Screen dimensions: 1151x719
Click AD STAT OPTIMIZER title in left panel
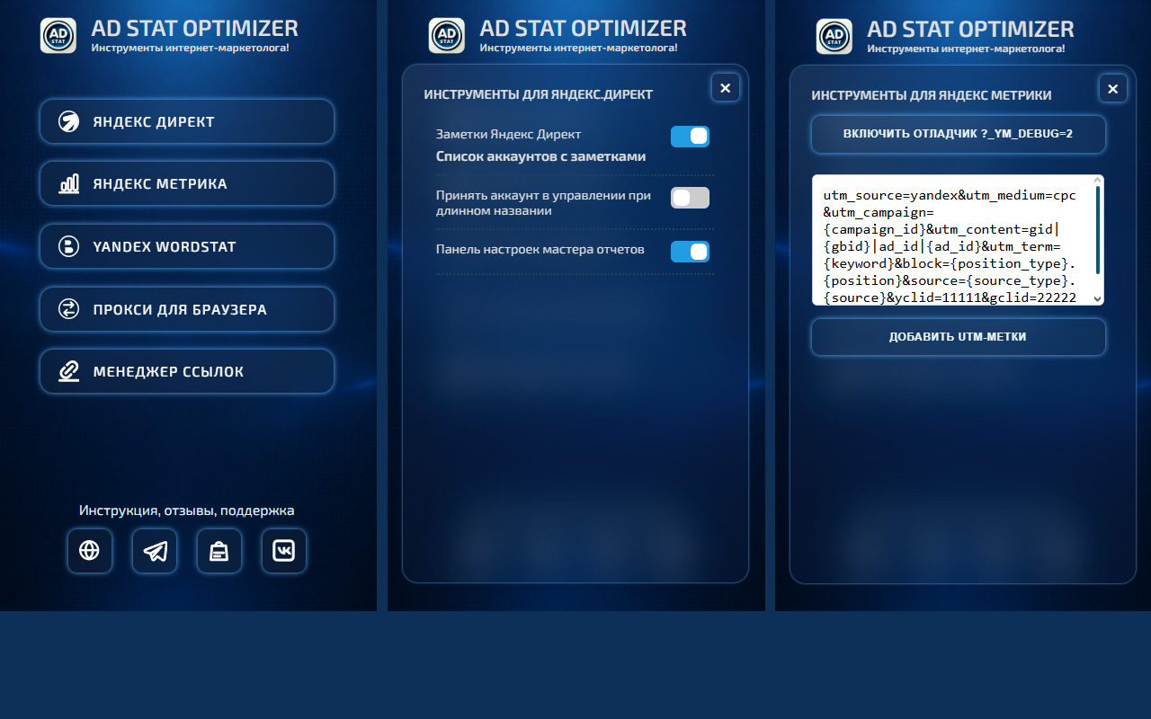coord(195,28)
